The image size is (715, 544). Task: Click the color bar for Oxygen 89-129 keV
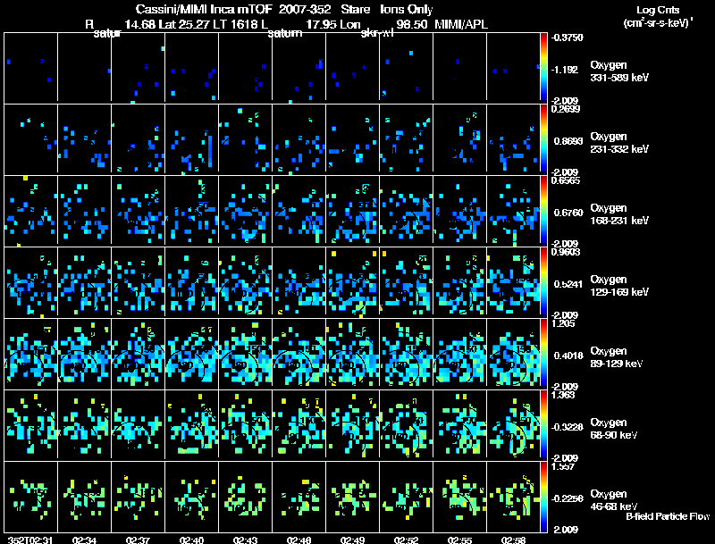(x=543, y=354)
